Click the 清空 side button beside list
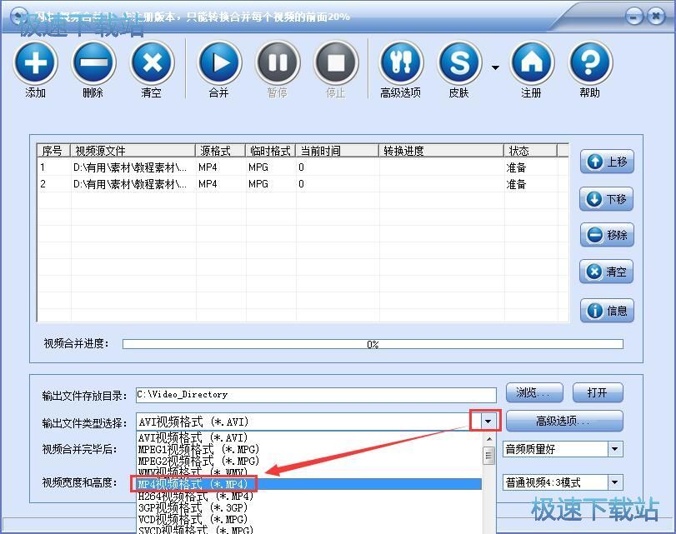The height and width of the screenshot is (534, 676). [x=607, y=272]
